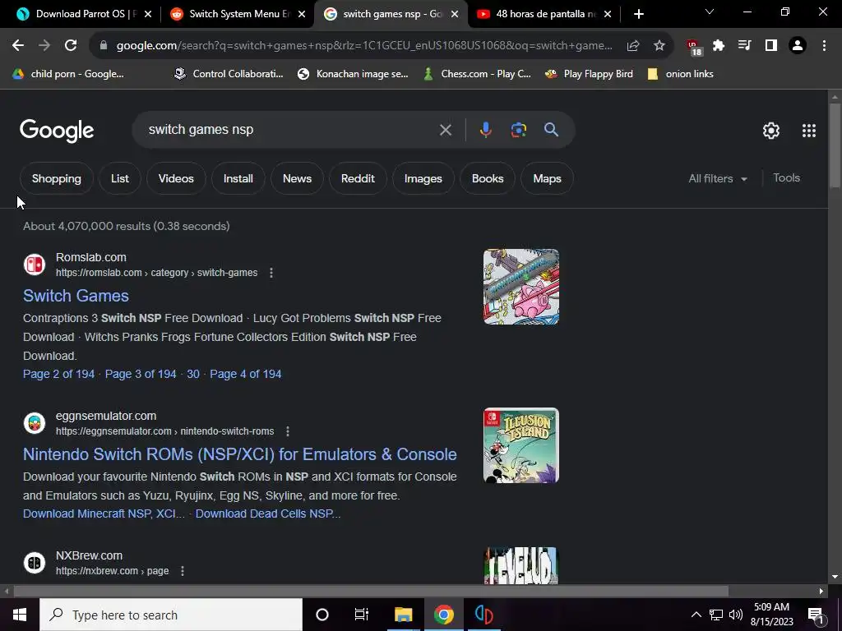Open the Play Flappy Bird bookmark
This screenshot has height=631, width=842.
[x=589, y=74]
